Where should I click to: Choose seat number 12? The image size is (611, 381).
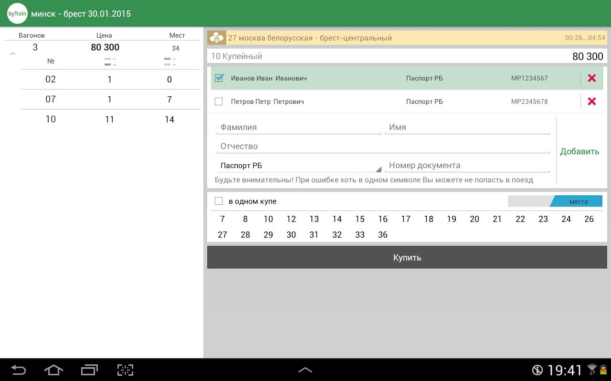291,219
